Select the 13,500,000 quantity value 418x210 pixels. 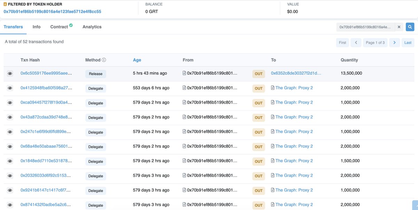(351, 73)
